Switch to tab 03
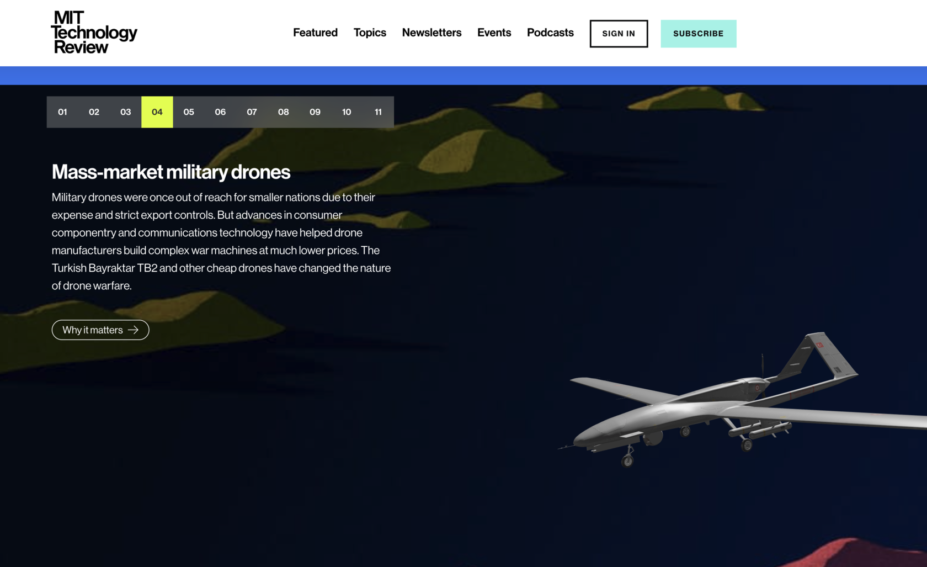Viewport: 927px width, 567px height. 126,112
